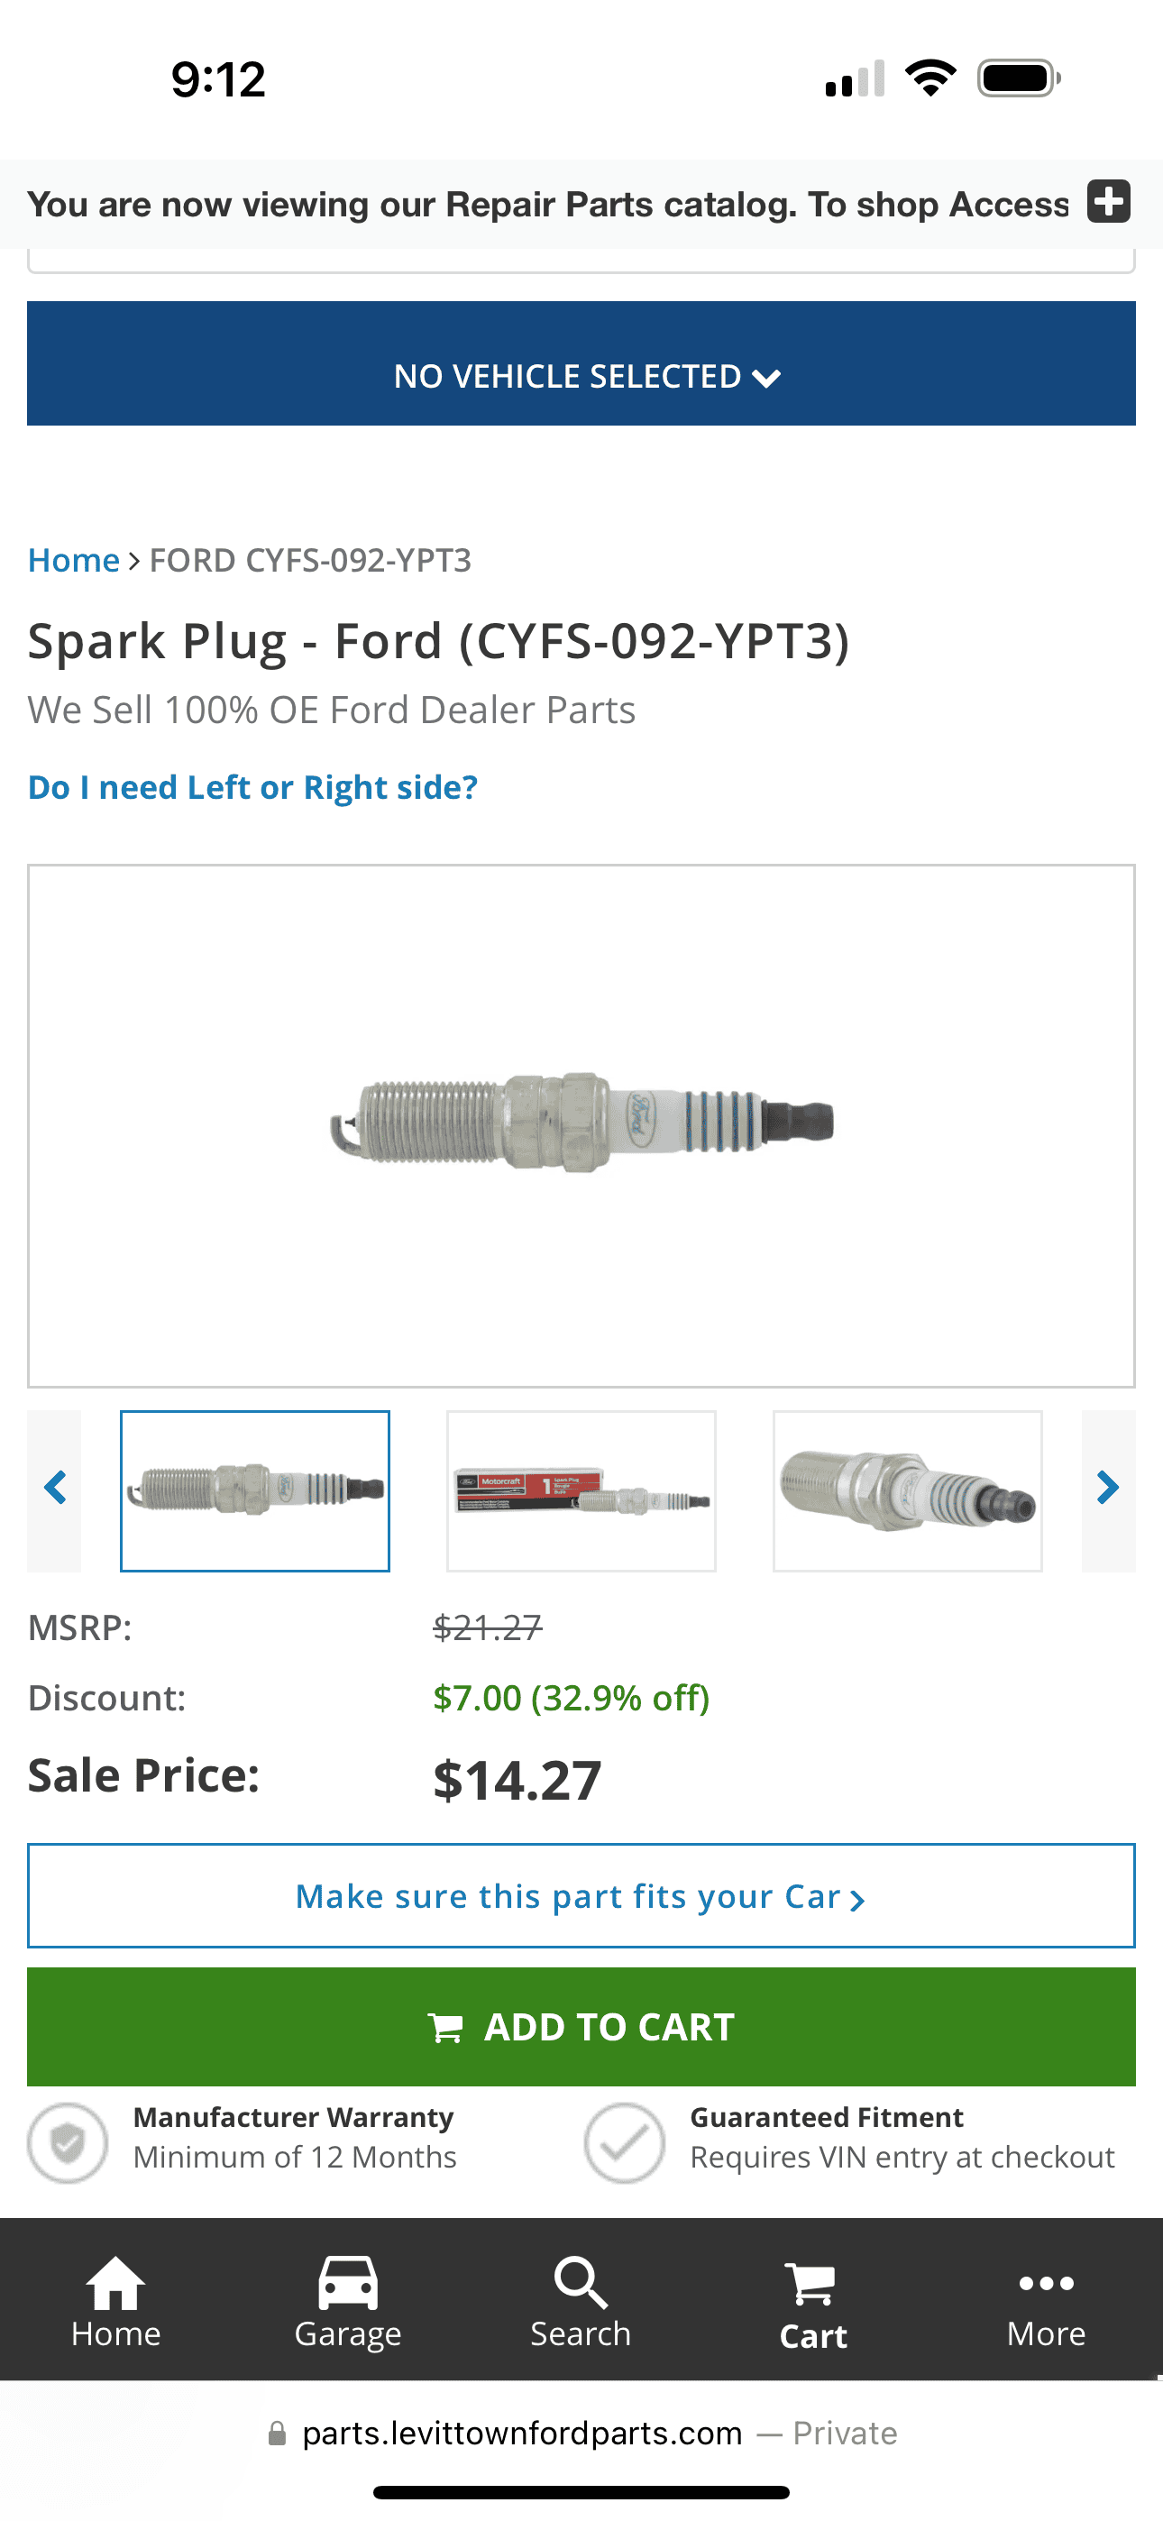The height and width of the screenshot is (2521, 1163).
Task: Open the Cart tab
Action: pos(812,2300)
